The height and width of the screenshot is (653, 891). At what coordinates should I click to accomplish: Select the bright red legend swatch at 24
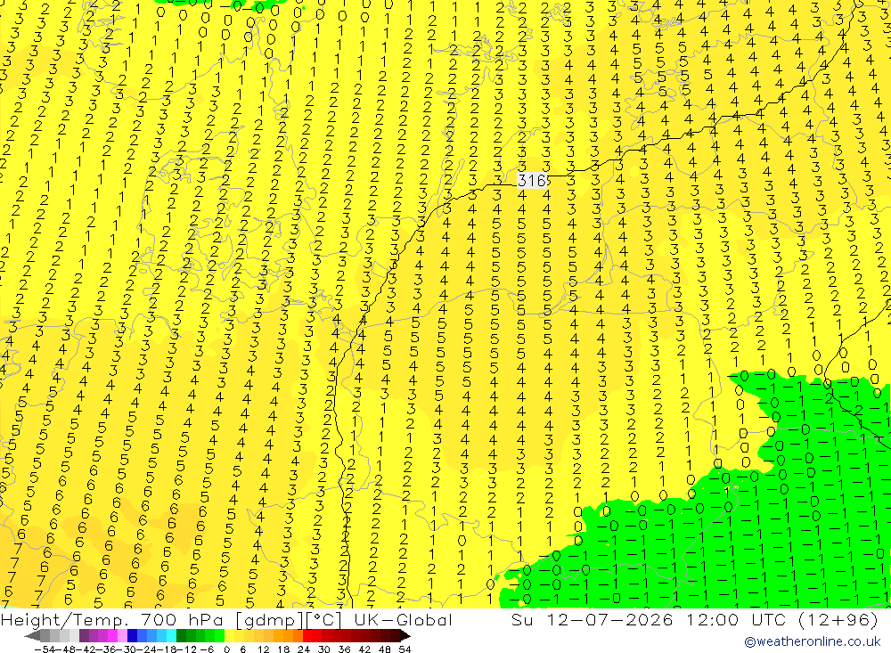pyautogui.click(x=307, y=636)
